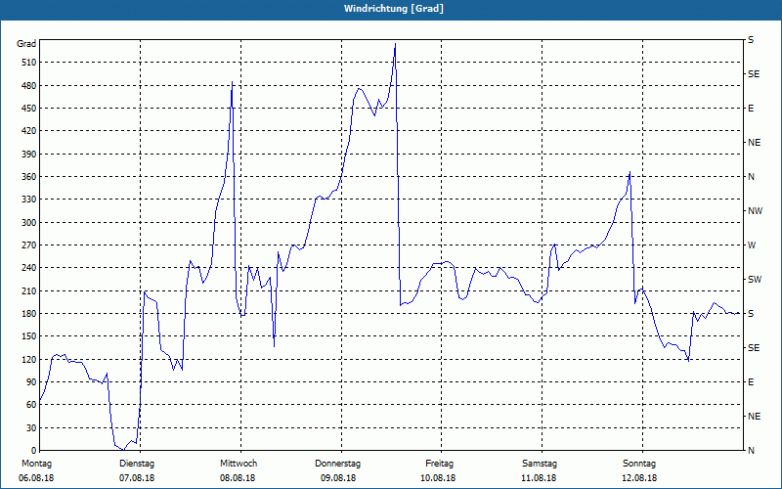The height and width of the screenshot is (489, 782).
Task: Pick the date '09.08.18'
Action: click(338, 478)
